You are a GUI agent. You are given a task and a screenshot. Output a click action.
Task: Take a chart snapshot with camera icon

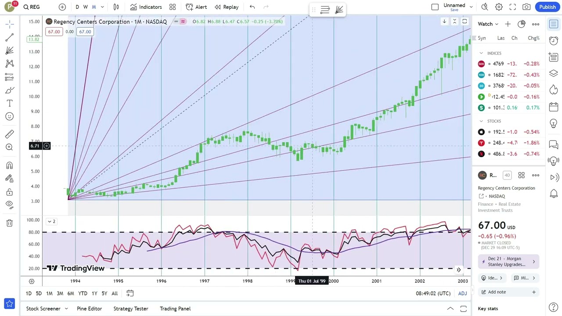pyautogui.click(x=526, y=7)
